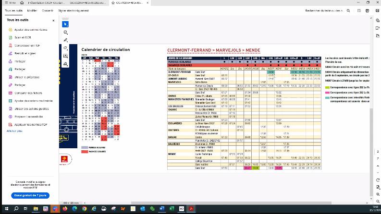
Task: Switch to the Modifier tab
Action: coord(32,11)
